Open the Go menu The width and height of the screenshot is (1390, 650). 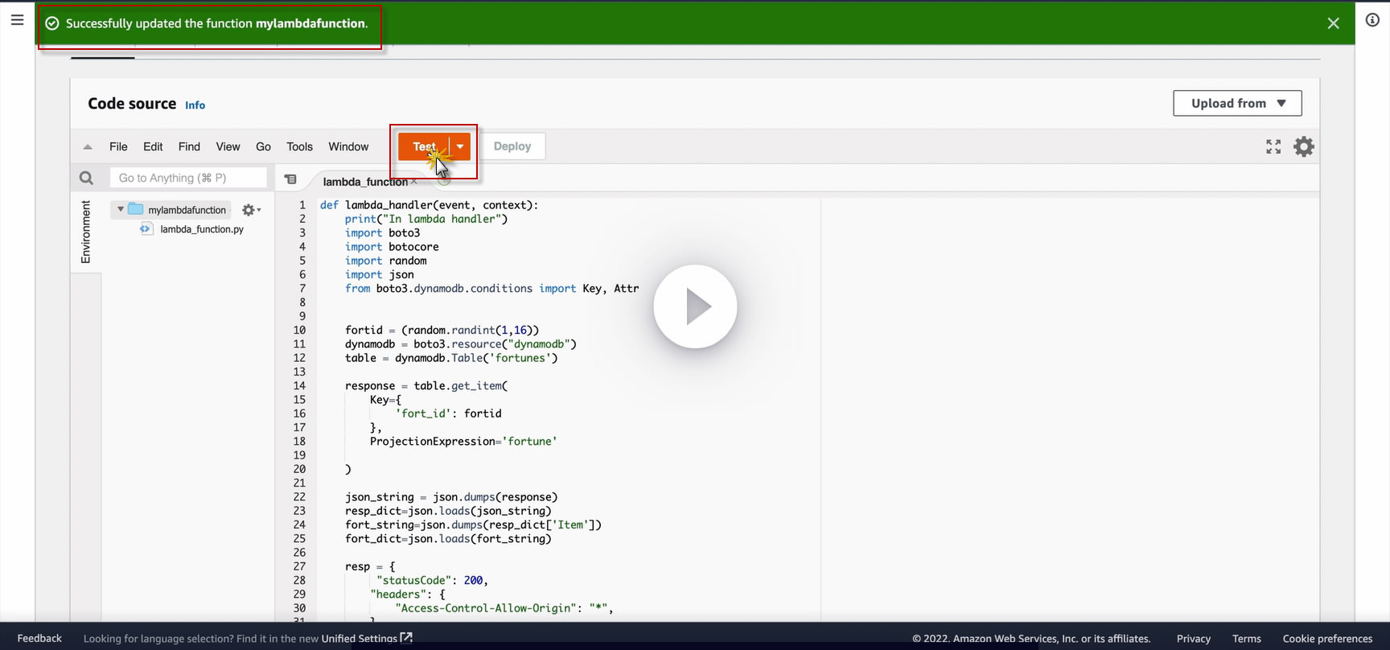(263, 146)
